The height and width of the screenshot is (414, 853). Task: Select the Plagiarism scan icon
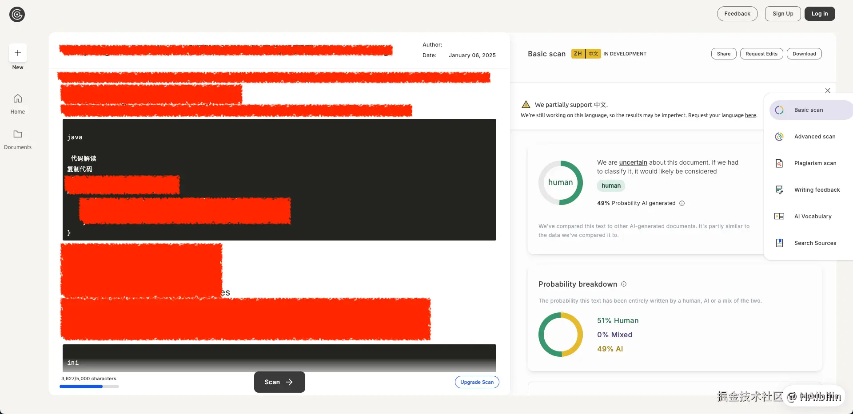pos(779,163)
